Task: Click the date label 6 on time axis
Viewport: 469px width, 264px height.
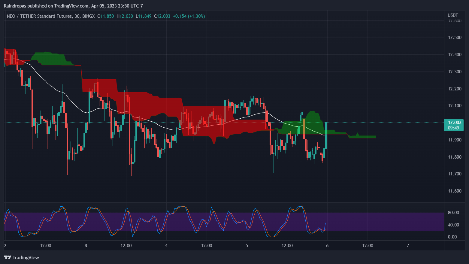Action: click(327, 246)
